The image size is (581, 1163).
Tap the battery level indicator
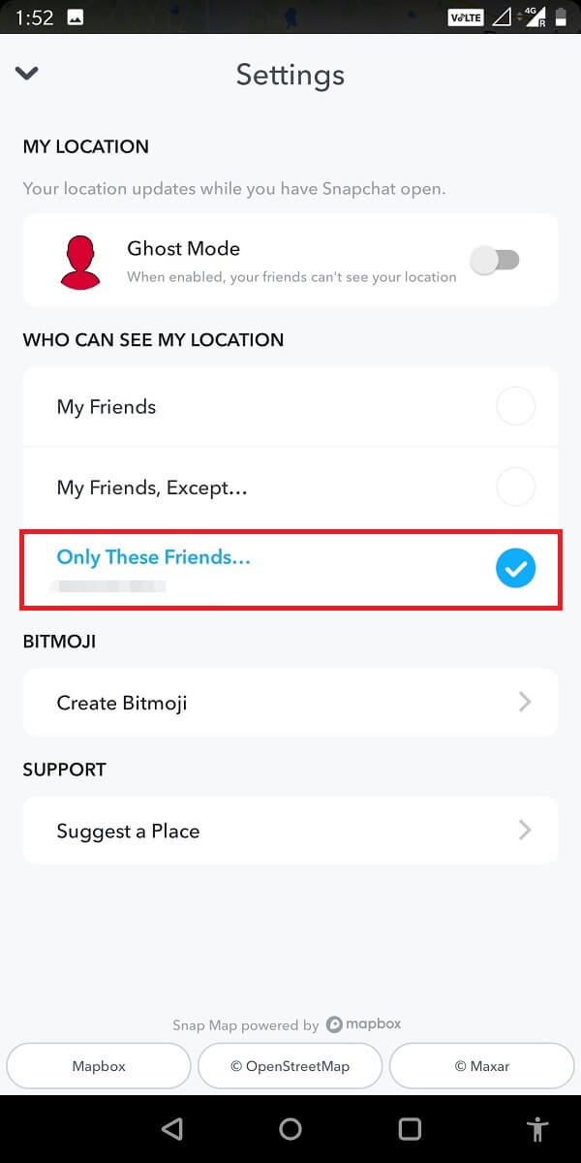click(x=566, y=16)
